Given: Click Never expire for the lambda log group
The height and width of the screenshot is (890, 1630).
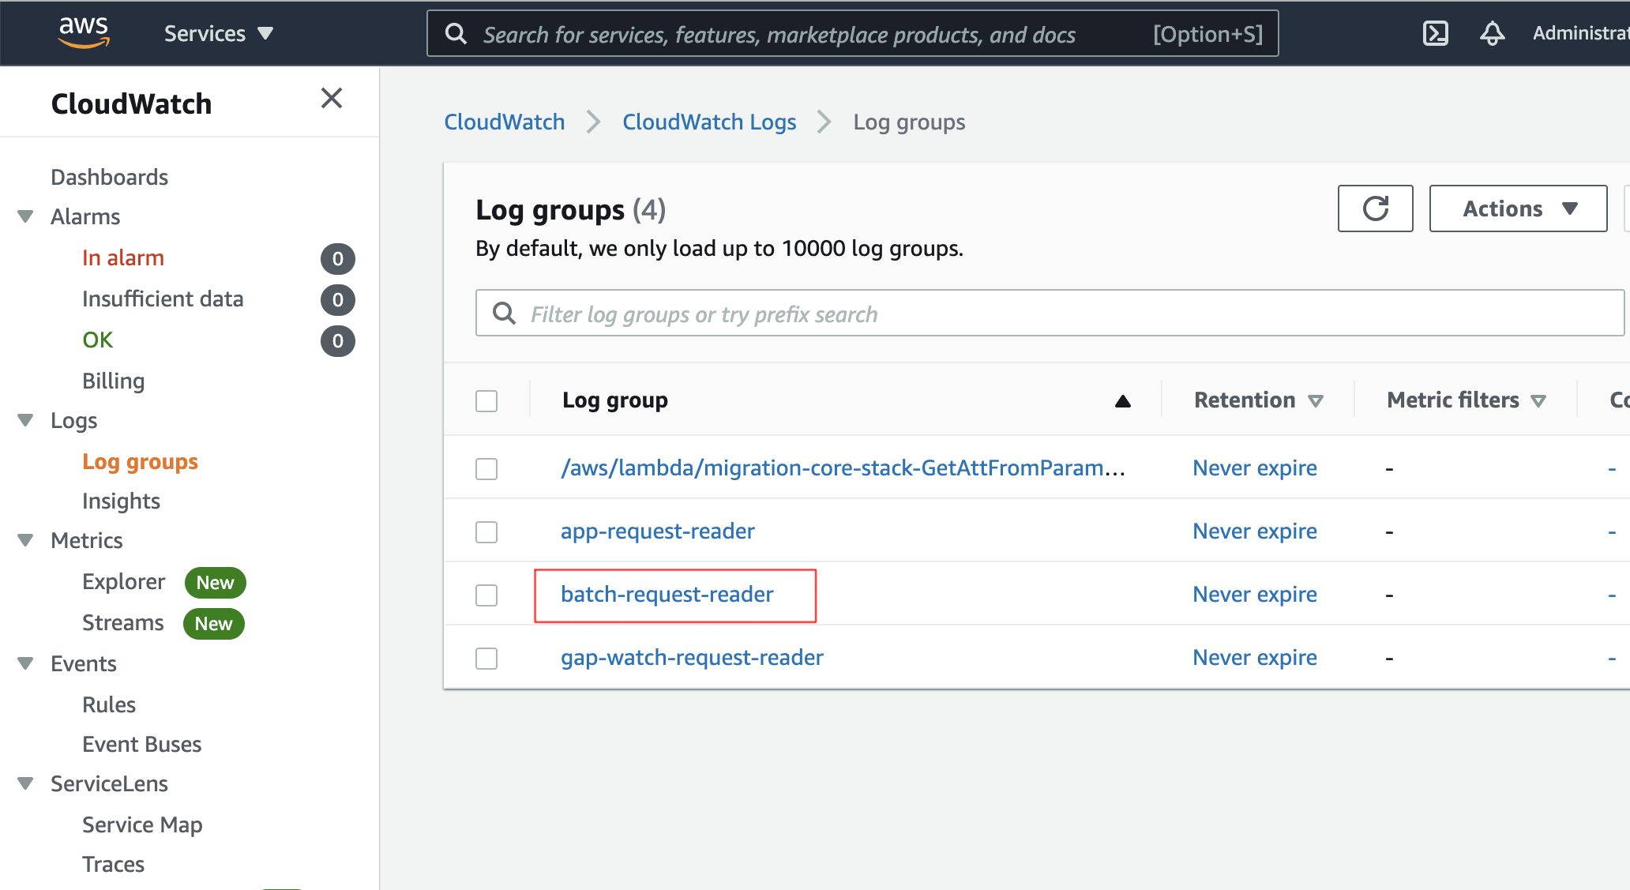Looking at the screenshot, I should coord(1255,468).
